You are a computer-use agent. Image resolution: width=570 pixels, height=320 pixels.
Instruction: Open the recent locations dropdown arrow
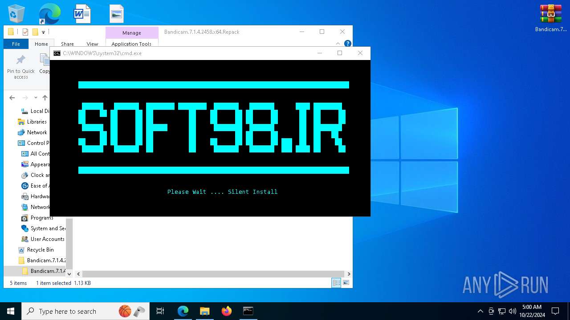point(36,98)
